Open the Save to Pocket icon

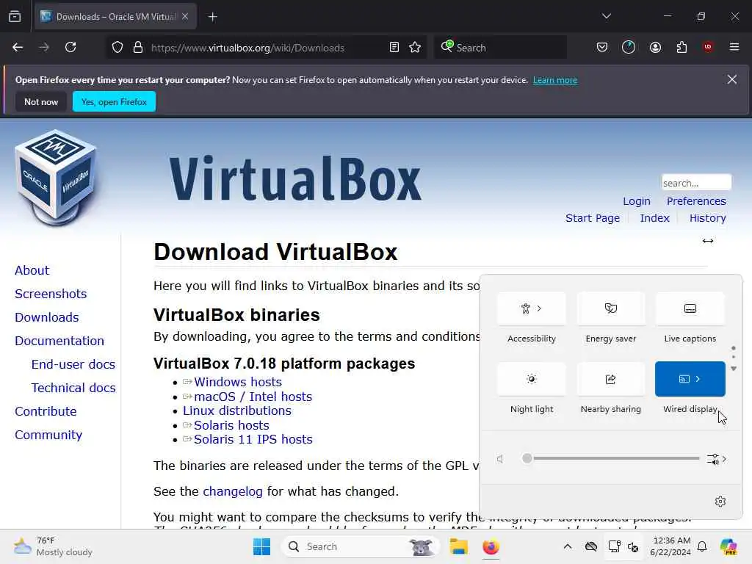[x=602, y=47]
